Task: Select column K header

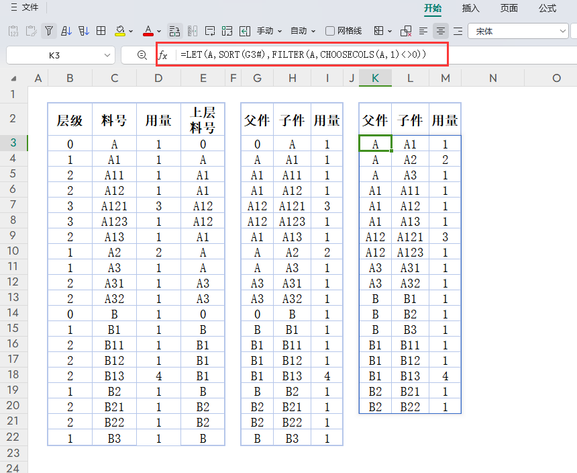Action: coord(375,78)
